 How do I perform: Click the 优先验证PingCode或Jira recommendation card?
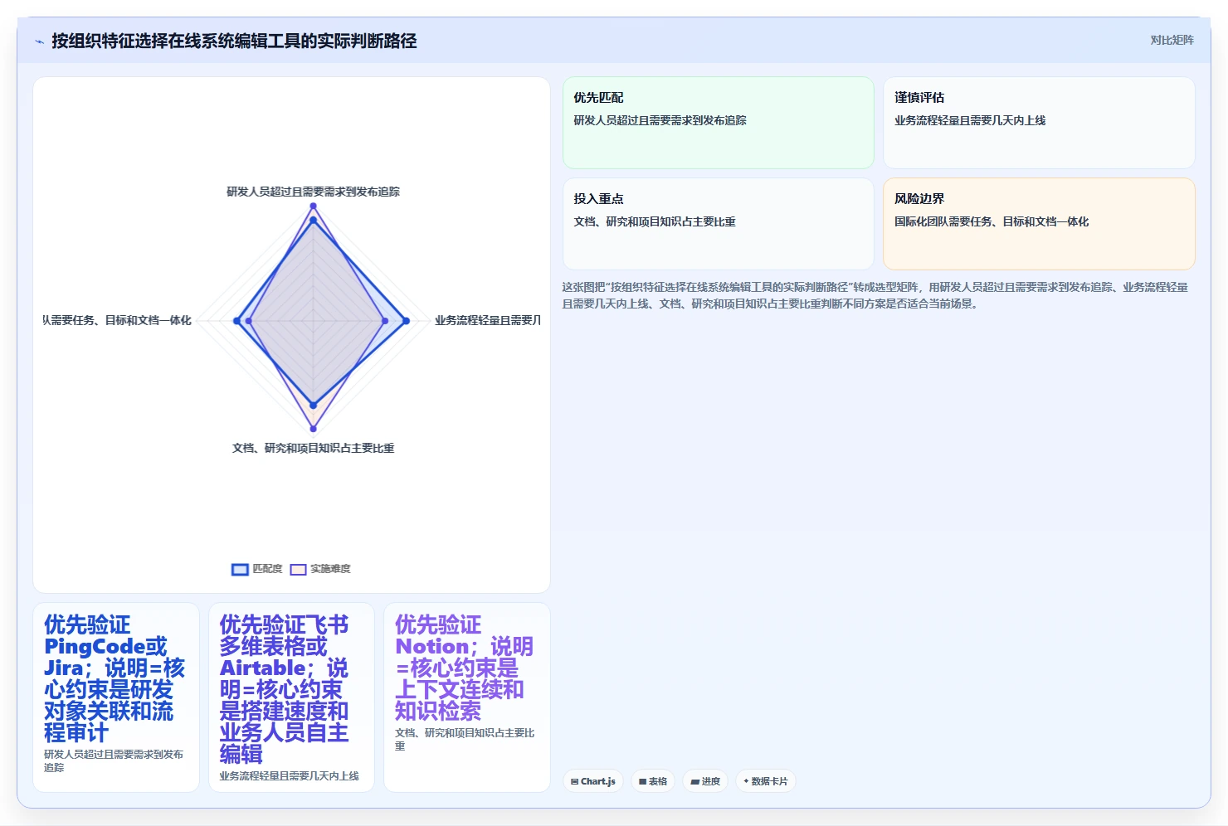(x=116, y=697)
